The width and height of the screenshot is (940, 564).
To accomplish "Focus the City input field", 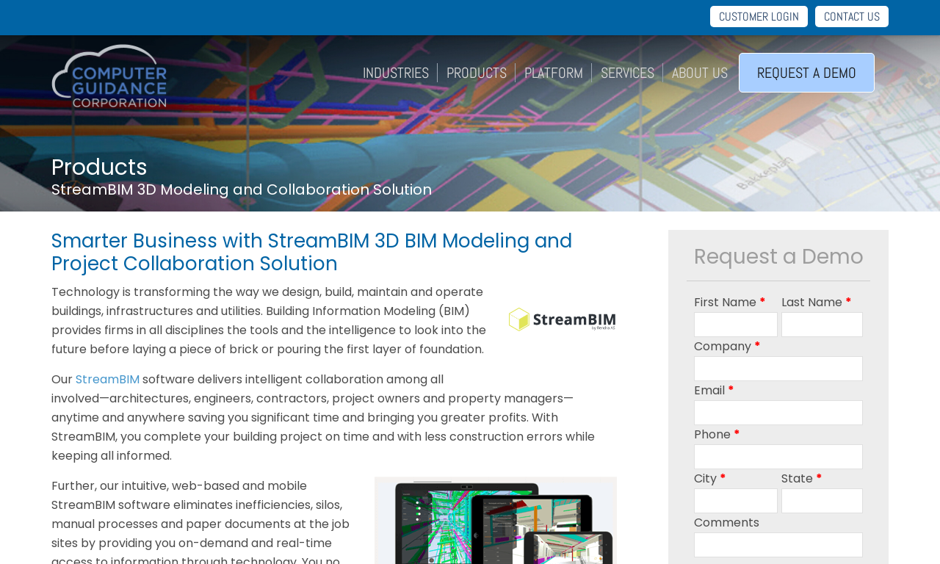I will pos(736,501).
